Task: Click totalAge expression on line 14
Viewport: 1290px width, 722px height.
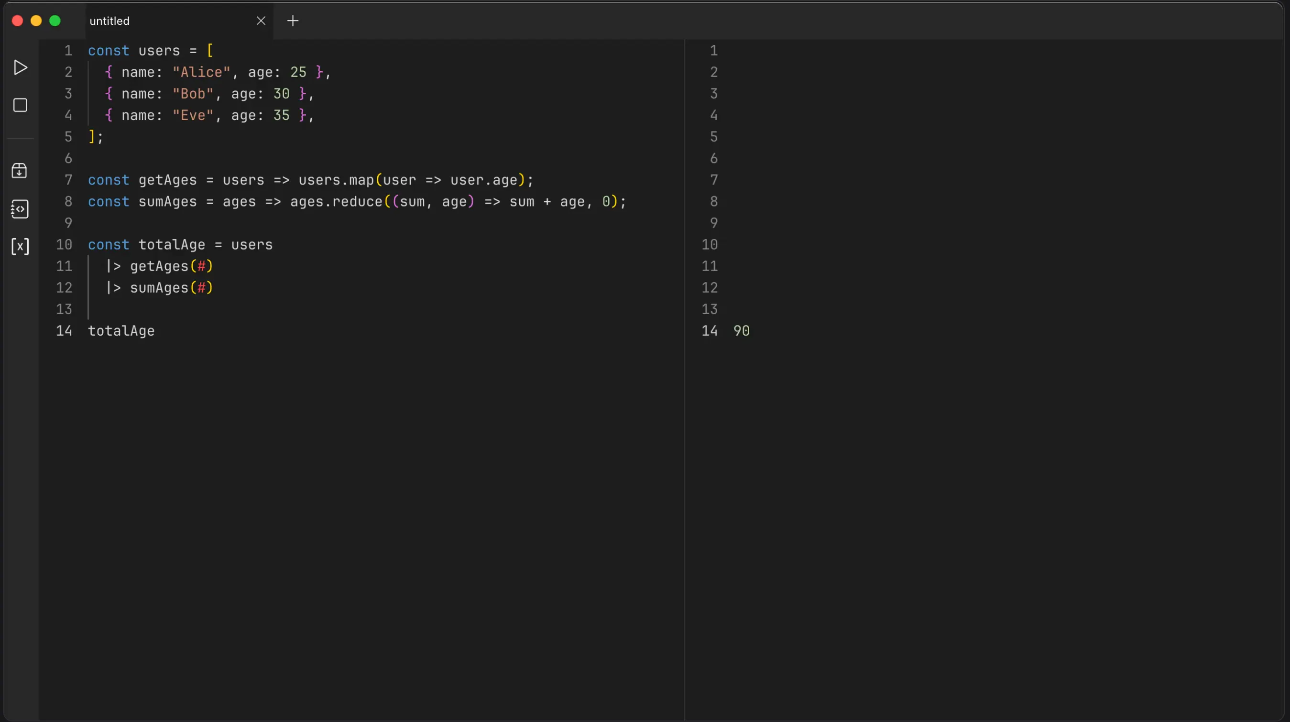Action: click(121, 331)
